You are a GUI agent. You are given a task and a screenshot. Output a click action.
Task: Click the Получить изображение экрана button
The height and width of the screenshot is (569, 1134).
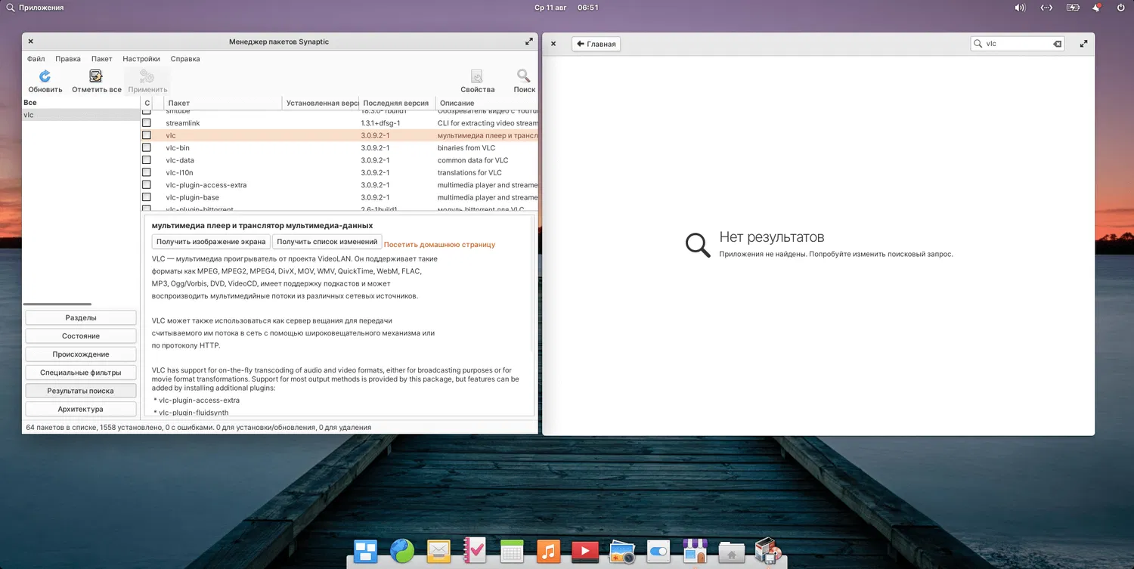pos(211,242)
